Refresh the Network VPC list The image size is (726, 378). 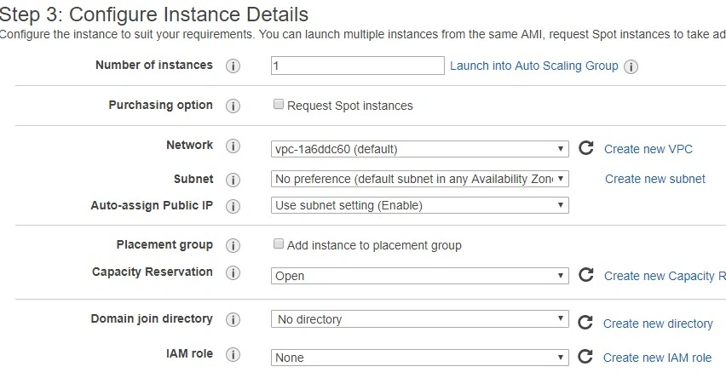tap(585, 148)
